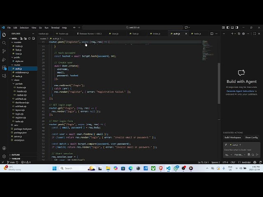
Task: Open the File menu
Action: coord(9,27)
